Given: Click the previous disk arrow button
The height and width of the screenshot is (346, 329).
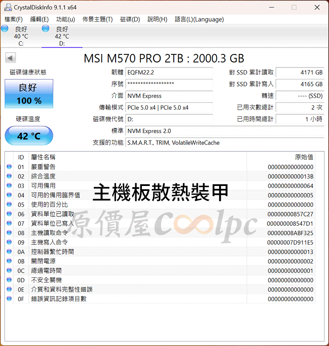Looking at the screenshot, I should (10, 58).
